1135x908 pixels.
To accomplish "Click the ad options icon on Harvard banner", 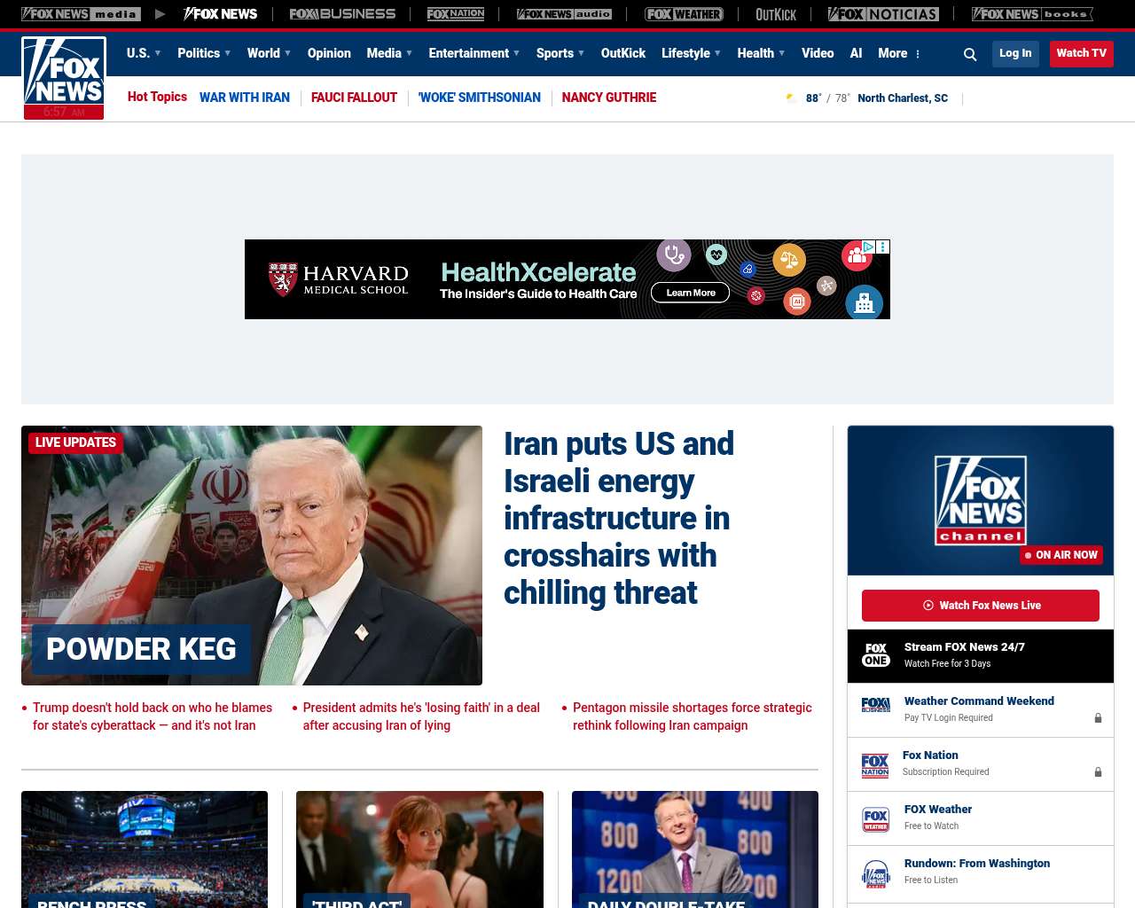I will pos(882,247).
